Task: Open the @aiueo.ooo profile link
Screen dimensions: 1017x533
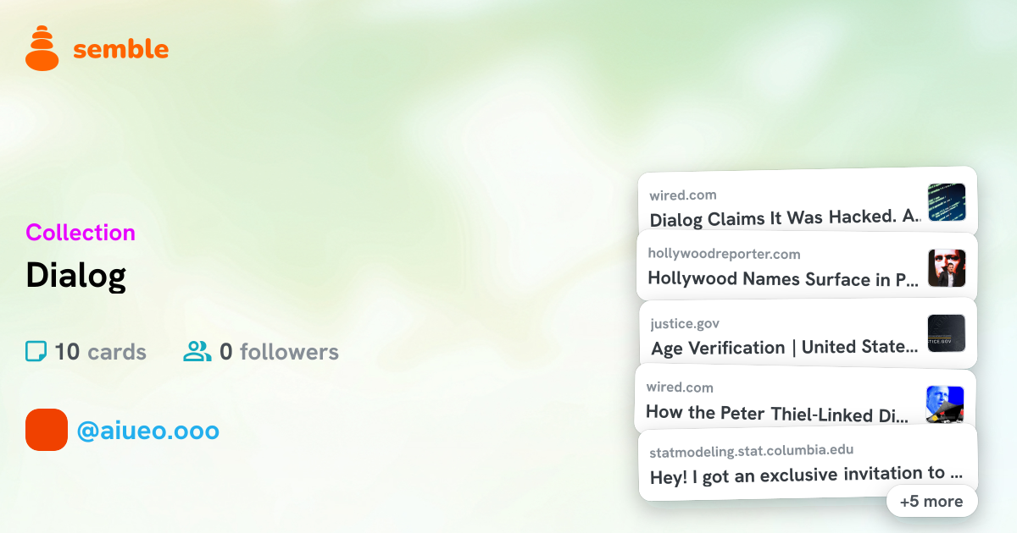Action: tap(147, 431)
